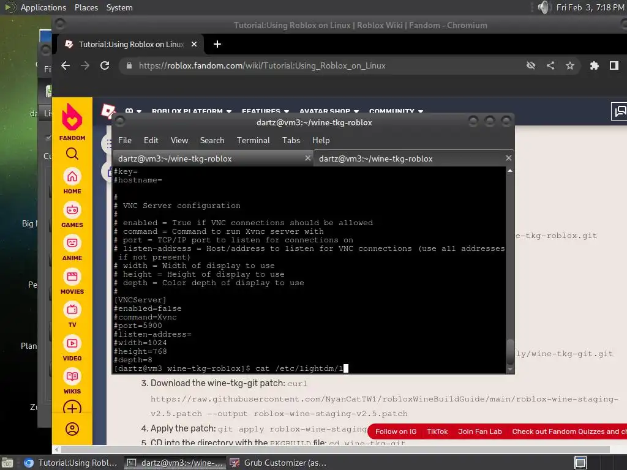Open Chromium extensions puzzle icon
The image size is (627, 470).
(x=595, y=65)
